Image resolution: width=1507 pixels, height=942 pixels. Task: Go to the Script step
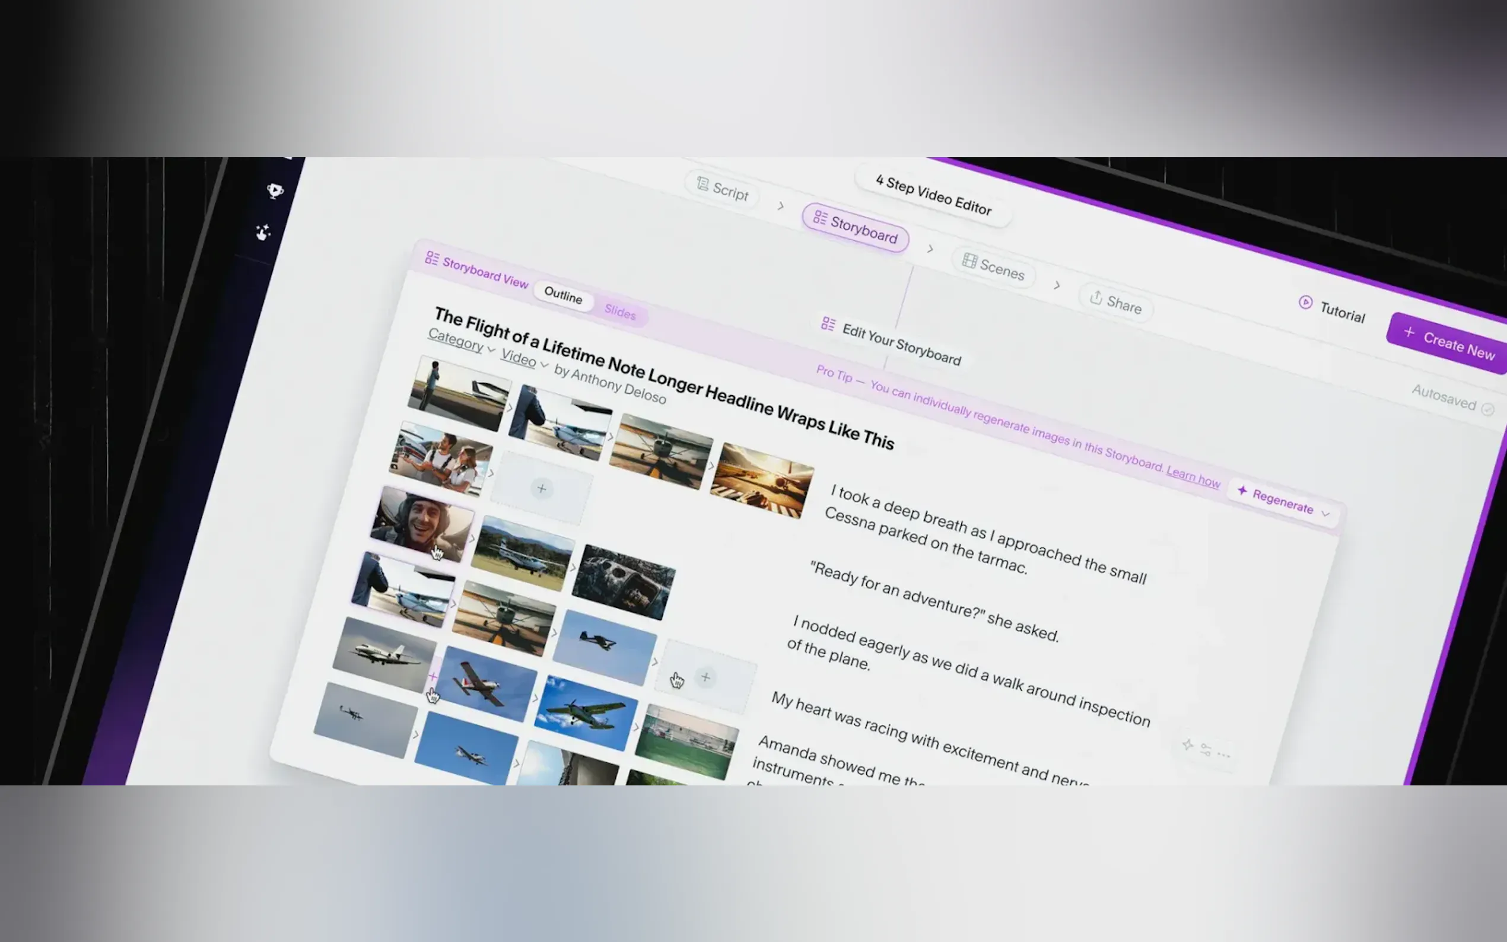click(x=722, y=189)
